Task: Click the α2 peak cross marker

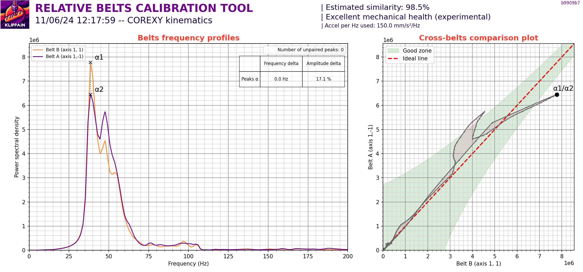Action: 90,95
